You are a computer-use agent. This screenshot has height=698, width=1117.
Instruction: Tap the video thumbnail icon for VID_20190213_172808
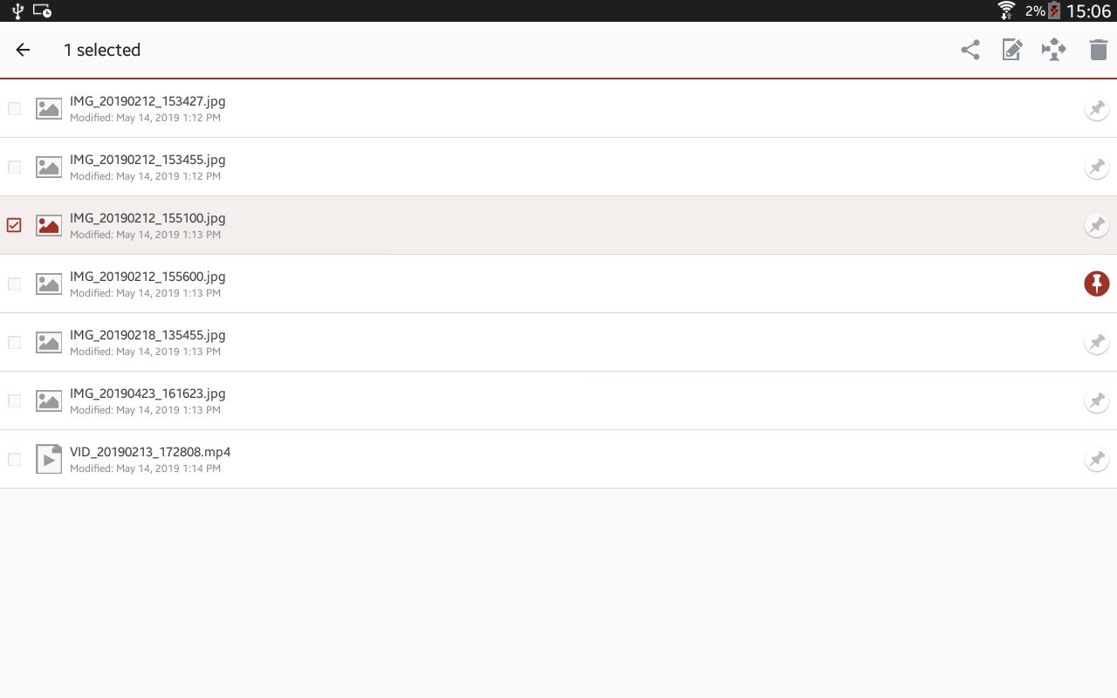point(49,459)
